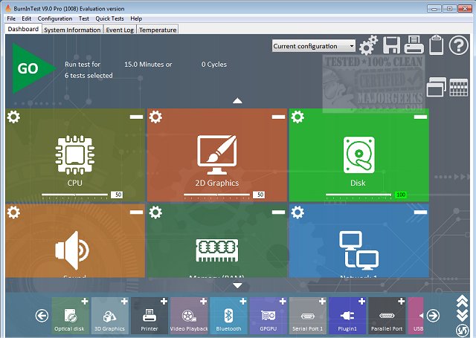This screenshot has width=476, height=338.
Task: Open Disk test settings gear
Action: (x=297, y=117)
